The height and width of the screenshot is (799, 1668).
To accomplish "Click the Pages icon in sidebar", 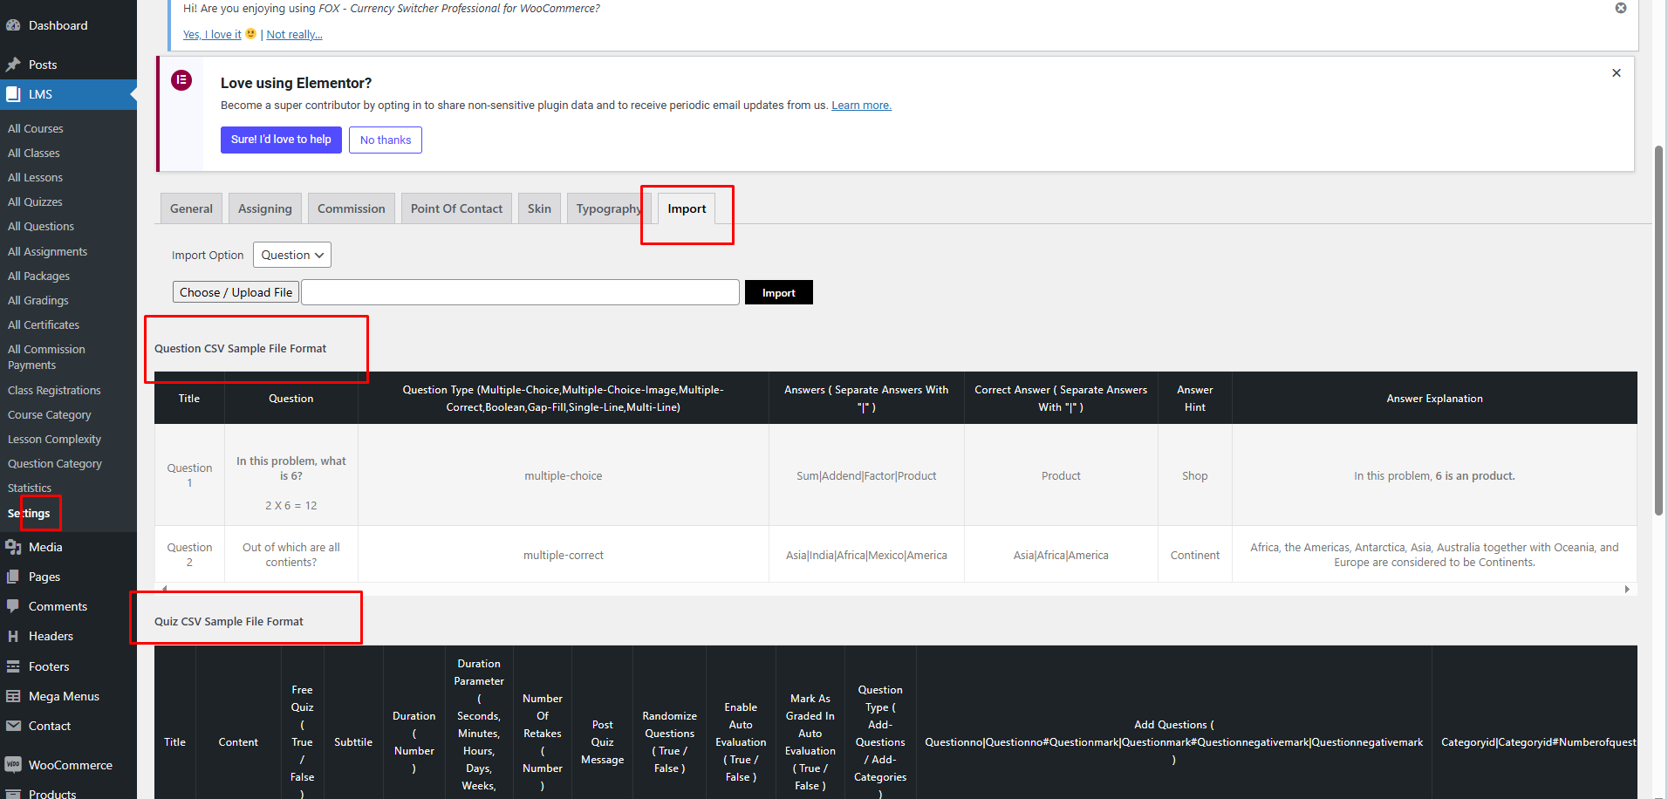I will 13,577.
